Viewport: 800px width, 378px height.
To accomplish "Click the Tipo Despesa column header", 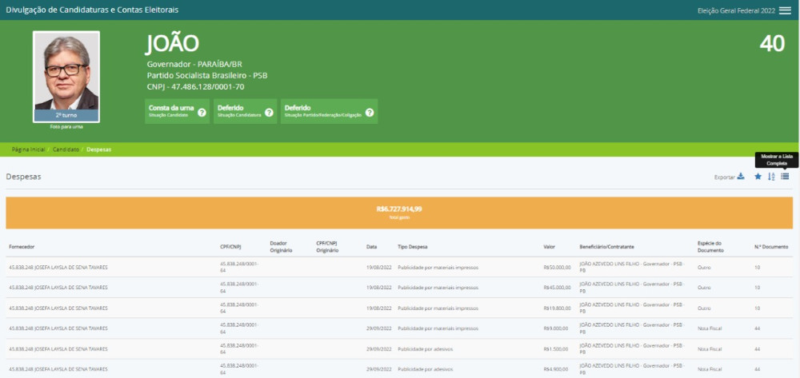I will (414, 246).
